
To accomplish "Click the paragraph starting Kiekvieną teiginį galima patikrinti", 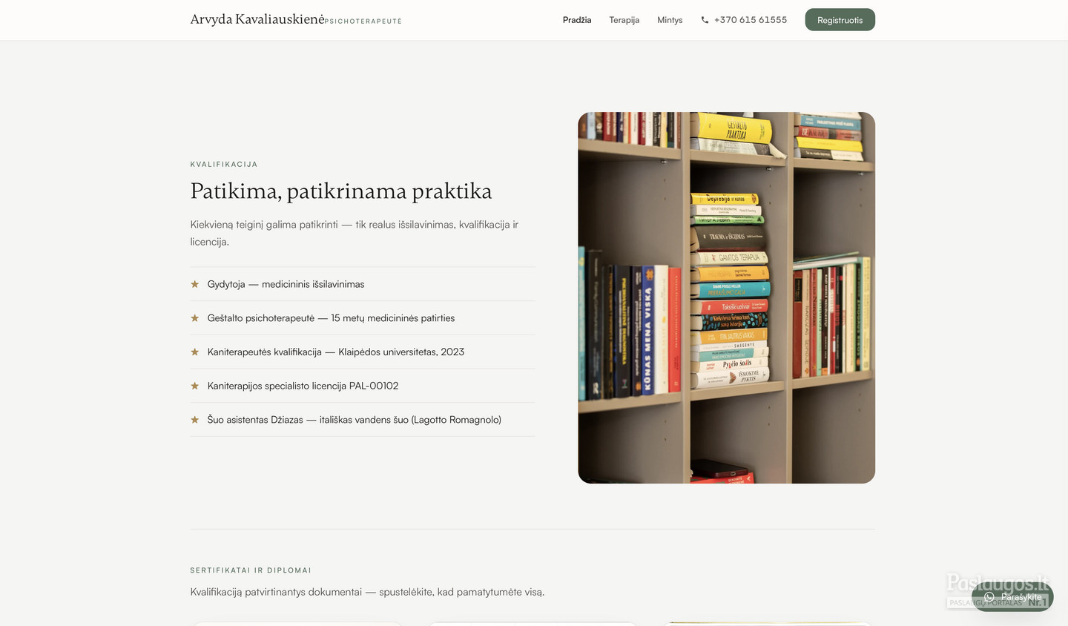I will (x=355, y=233).
